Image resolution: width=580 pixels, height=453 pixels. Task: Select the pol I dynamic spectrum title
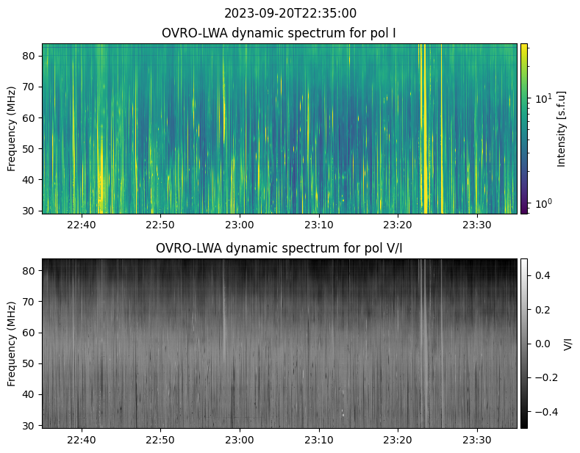click(279, 34)
